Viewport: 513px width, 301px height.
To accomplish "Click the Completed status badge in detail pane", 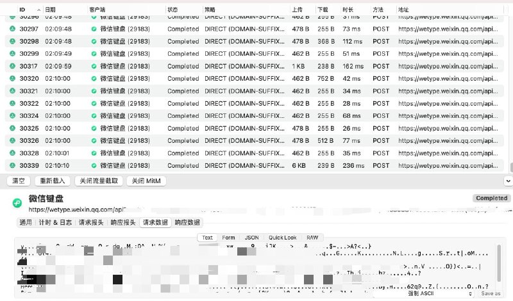I will (491, 198).
